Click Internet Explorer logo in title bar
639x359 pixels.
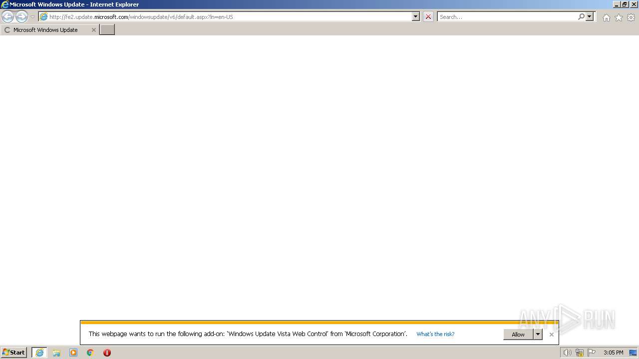[x=4, y=4]
